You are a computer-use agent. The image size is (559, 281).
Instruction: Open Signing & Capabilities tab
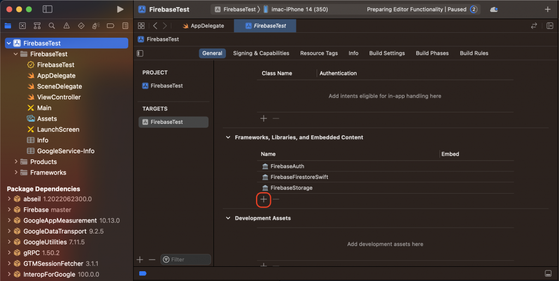261,53
